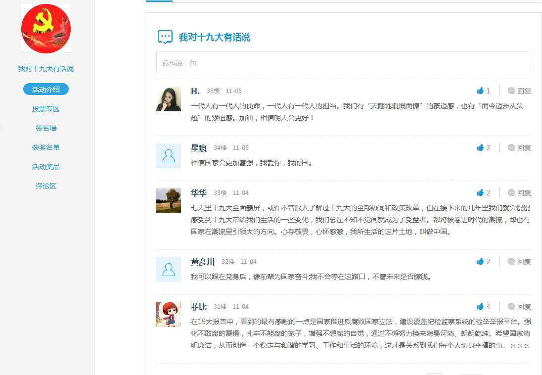Click 星痕's default avatar icon

point(169,156)
